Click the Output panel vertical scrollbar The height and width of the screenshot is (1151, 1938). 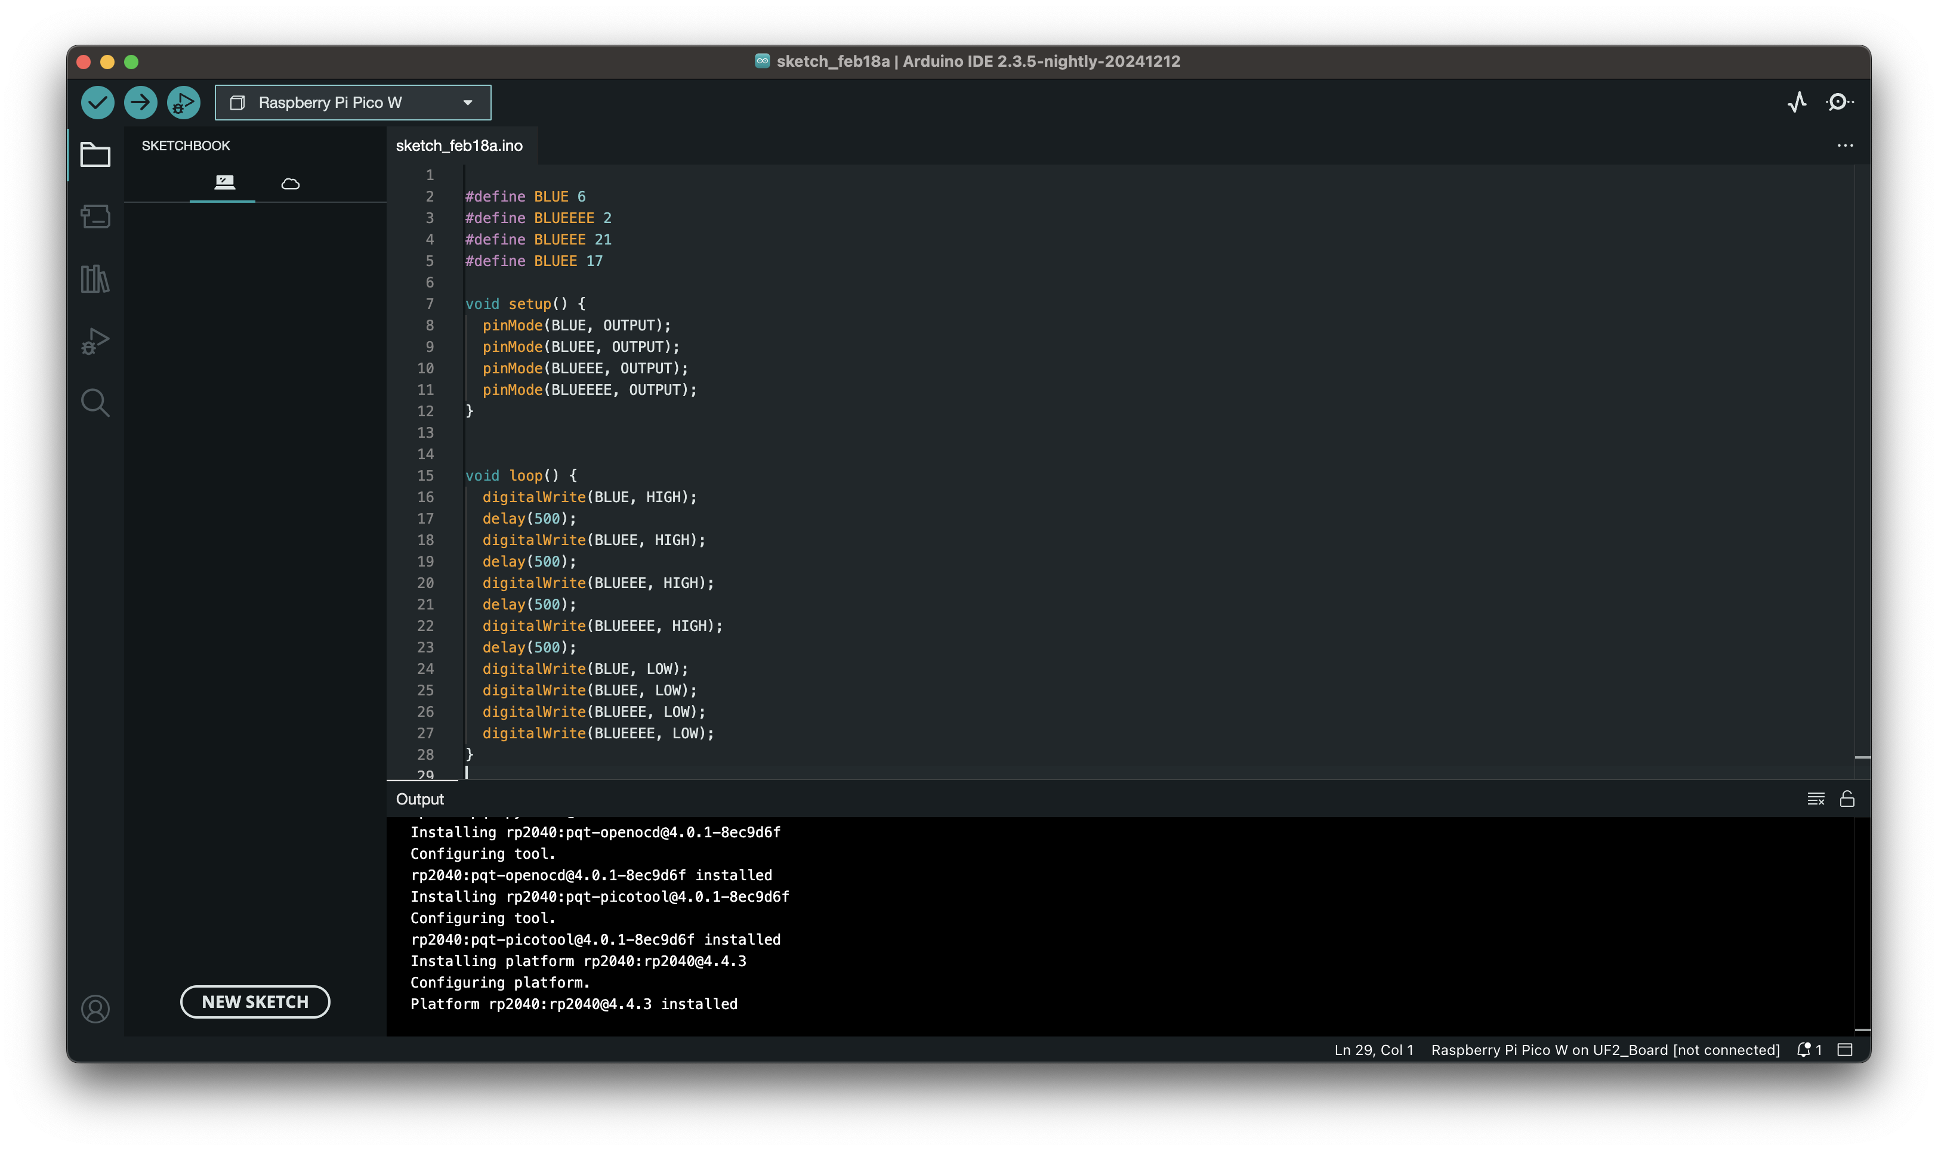(1862, 926)
